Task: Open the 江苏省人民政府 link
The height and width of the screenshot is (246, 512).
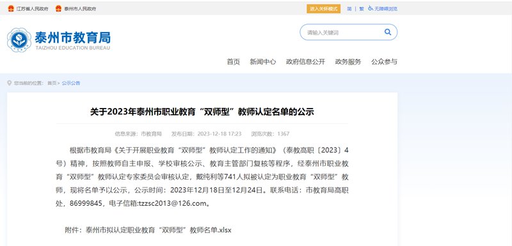Action: 33,9
